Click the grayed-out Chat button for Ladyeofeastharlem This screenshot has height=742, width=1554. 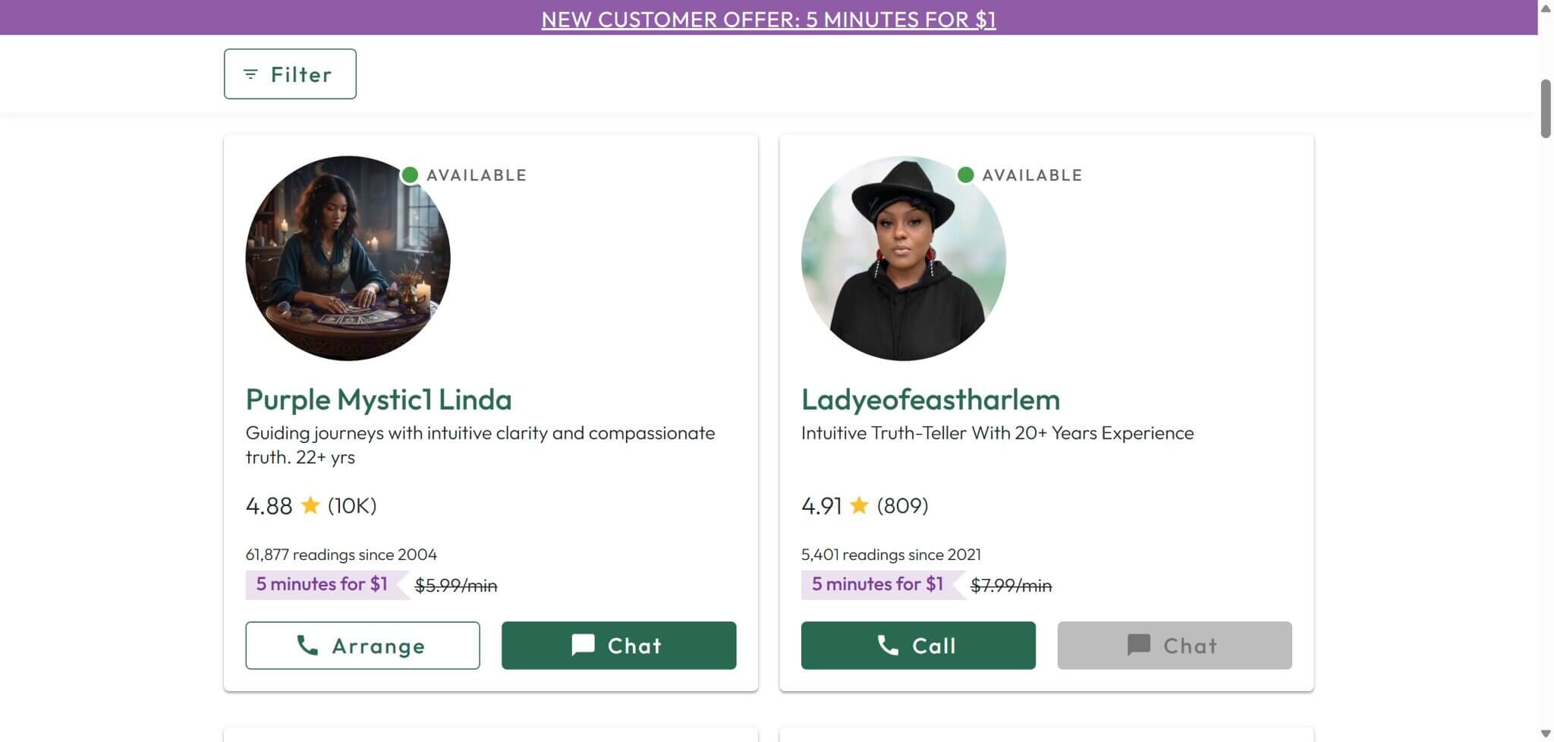pyautogui.click(x=1175, y=646)
